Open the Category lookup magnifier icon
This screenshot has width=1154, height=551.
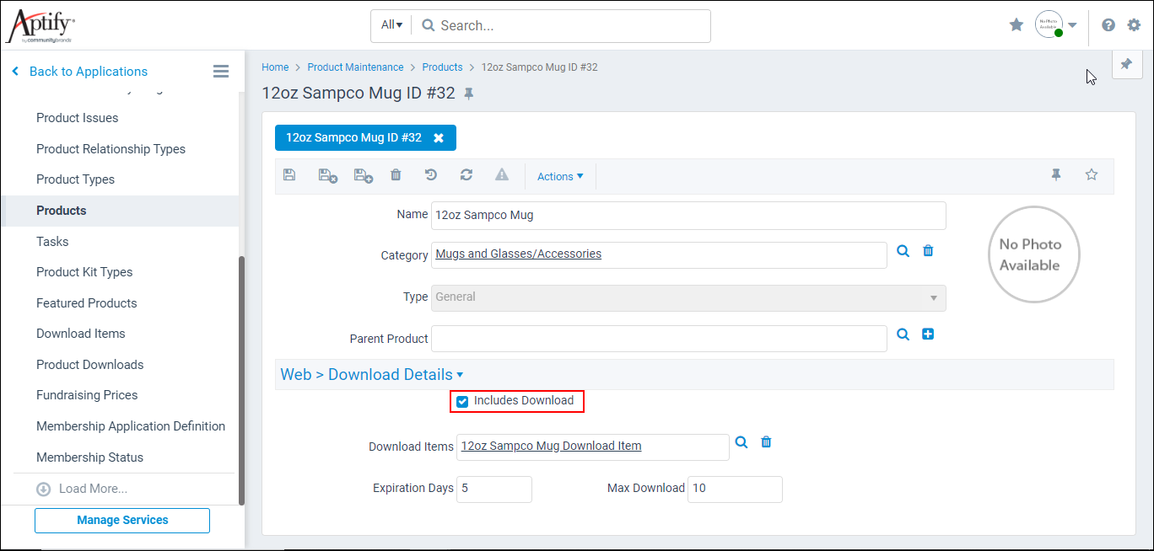pyautogui.click(x=903, y=250)
